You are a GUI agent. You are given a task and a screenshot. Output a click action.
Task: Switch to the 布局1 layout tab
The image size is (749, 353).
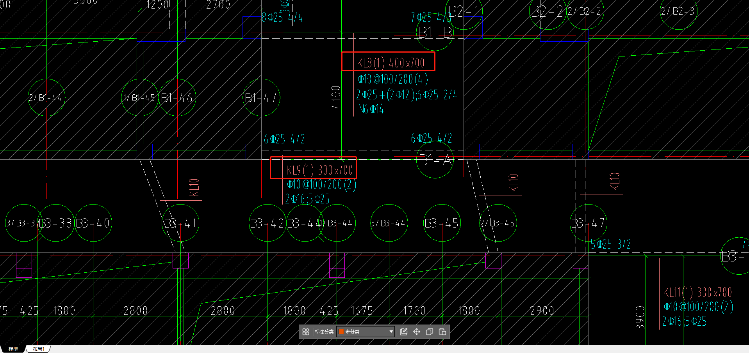(x=38, y=349)
